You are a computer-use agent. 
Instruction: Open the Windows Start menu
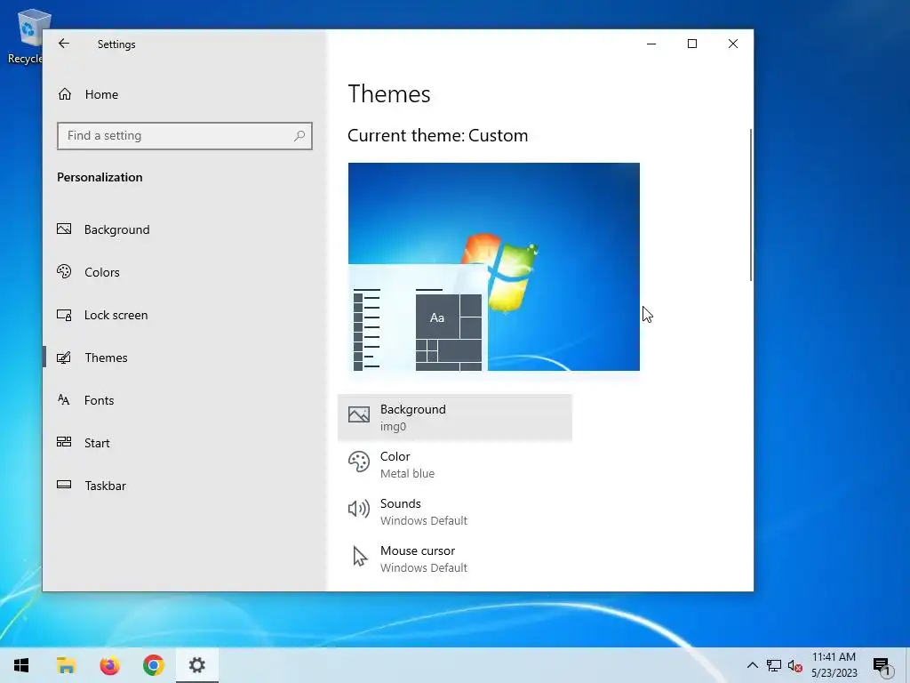21,665
